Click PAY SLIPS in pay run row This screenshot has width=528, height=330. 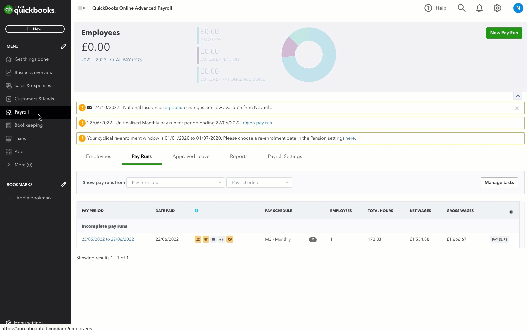click(499, 240)
